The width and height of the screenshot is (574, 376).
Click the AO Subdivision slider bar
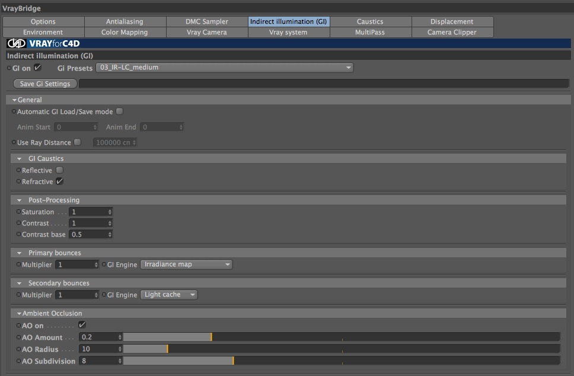tap(341, 361)
